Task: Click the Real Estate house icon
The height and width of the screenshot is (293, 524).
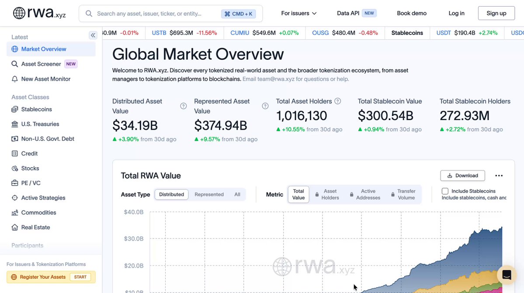Action: (x=15, y=227)
